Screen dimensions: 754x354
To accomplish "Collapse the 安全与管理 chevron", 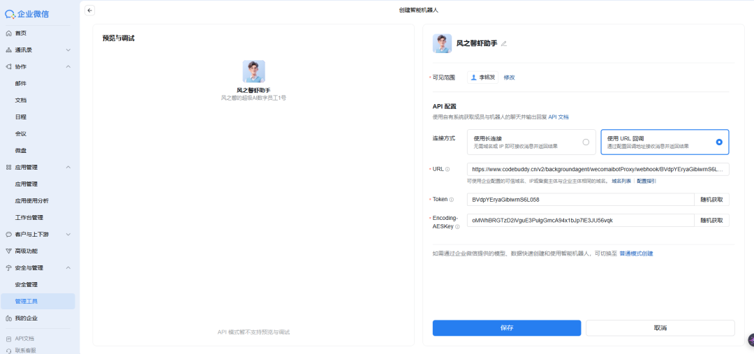I will pyautogui.click(x=68, y=268).
